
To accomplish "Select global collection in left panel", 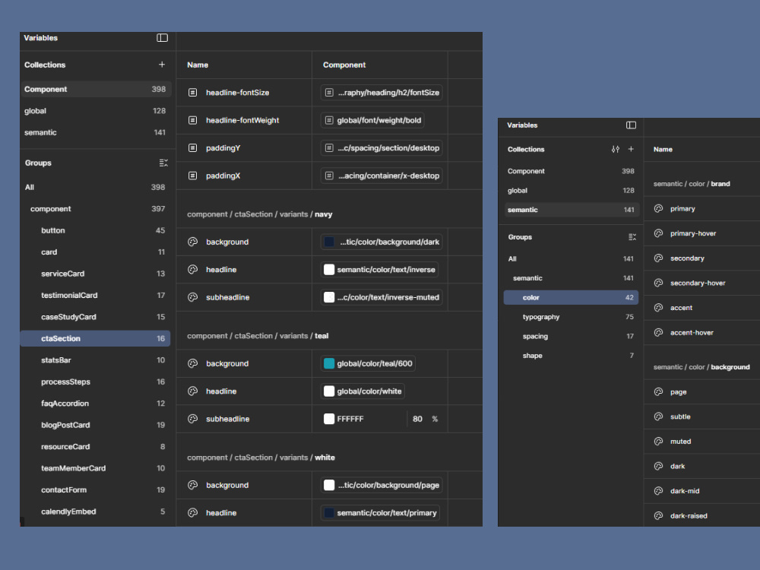I will coord(96,111).
